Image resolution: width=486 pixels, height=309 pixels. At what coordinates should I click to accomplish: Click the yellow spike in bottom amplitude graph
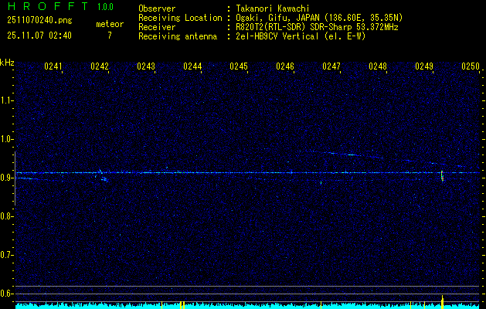pos(442,300)
